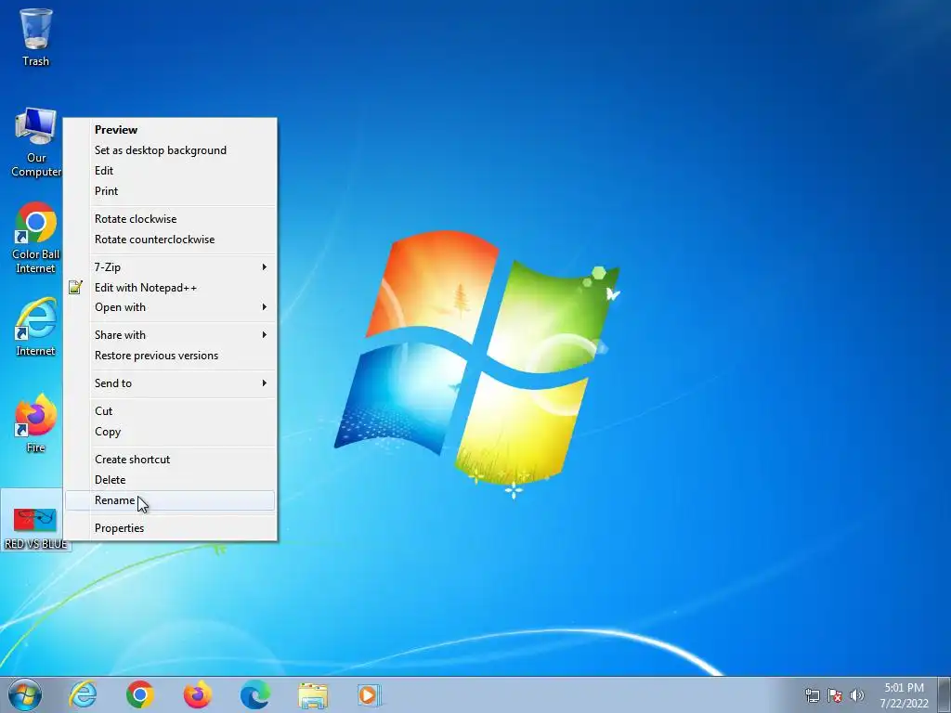The width and height of the screenshot is (951, 713).
Task: Expand the 7-Zip submenu
Action: [x=170, y=267]
